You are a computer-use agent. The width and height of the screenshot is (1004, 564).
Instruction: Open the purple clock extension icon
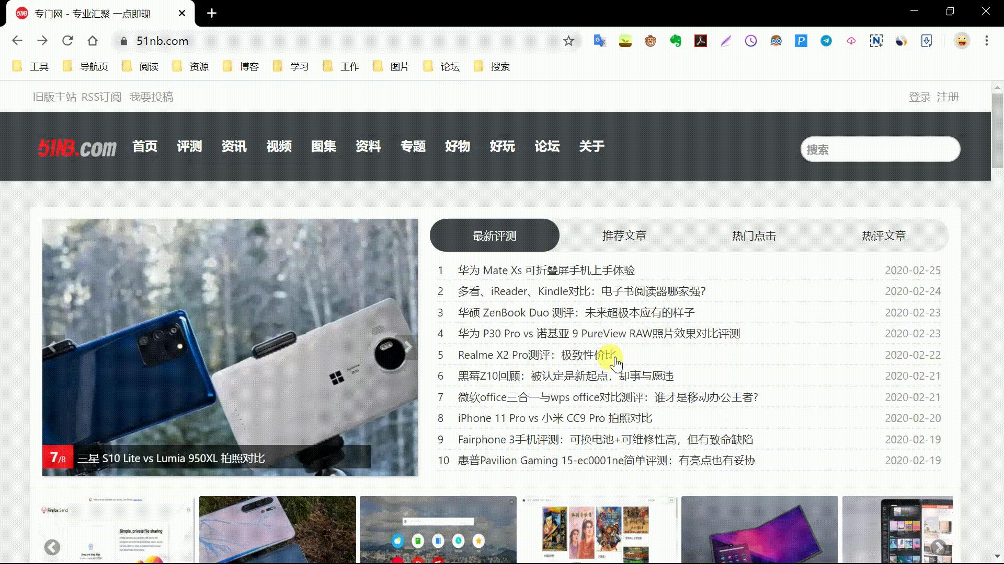coord(750,41)
